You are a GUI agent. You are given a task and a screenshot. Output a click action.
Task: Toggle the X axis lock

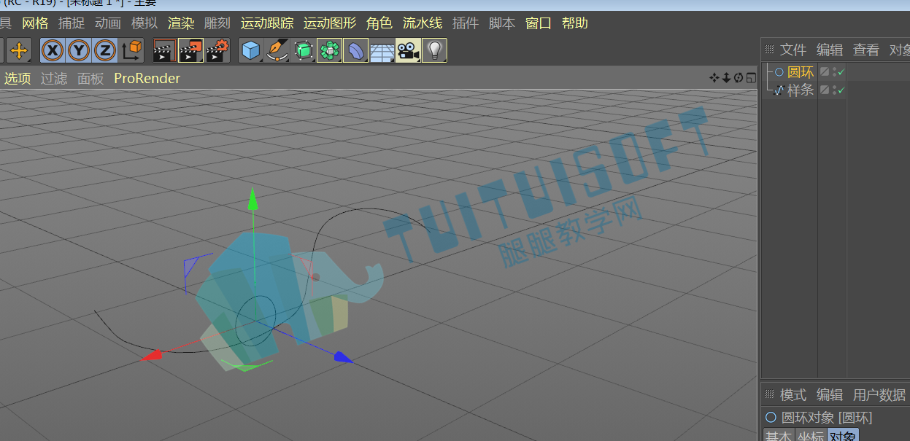click(53, 50)
